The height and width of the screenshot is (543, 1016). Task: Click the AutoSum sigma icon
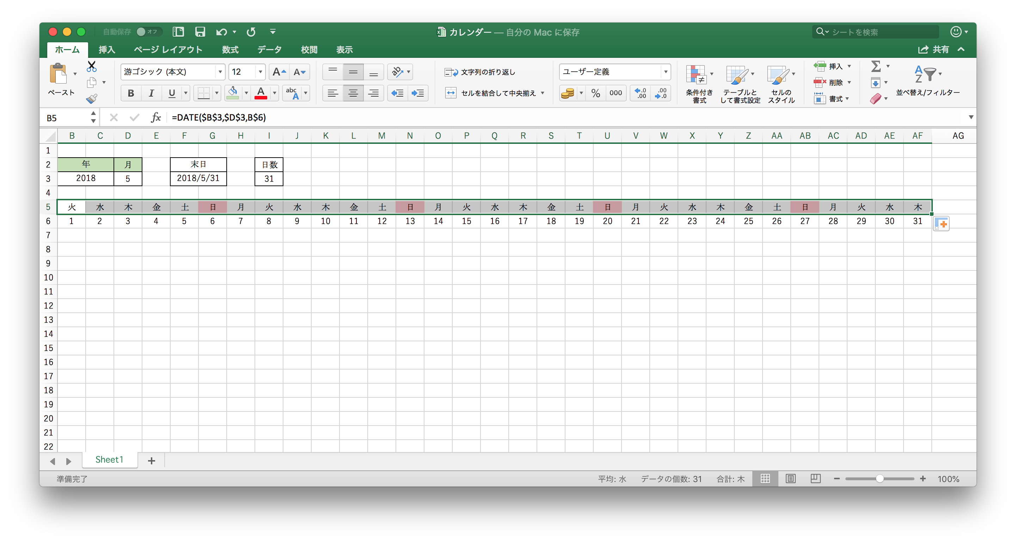pos(876,66)
